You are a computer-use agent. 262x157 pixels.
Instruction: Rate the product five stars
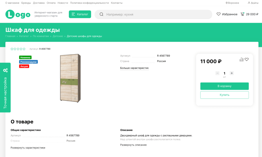(24, 49)
